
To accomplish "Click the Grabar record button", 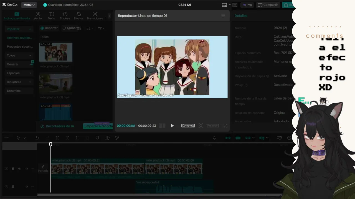I will [70, 28].
